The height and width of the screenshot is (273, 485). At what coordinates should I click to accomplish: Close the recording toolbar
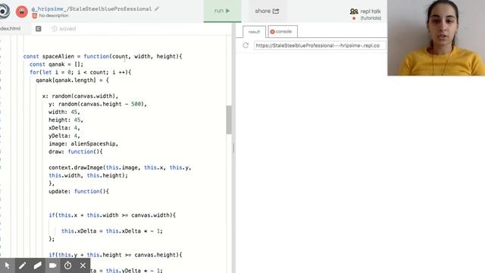coord(83,265)
